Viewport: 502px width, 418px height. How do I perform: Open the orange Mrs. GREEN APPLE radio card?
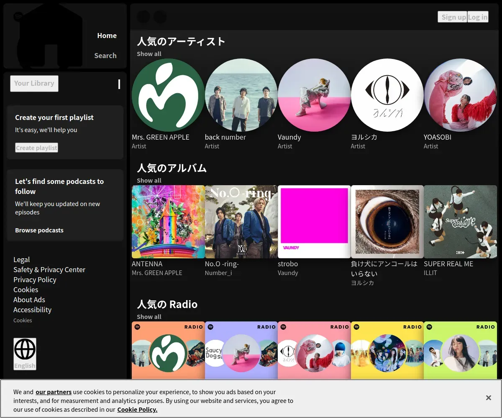168,350
